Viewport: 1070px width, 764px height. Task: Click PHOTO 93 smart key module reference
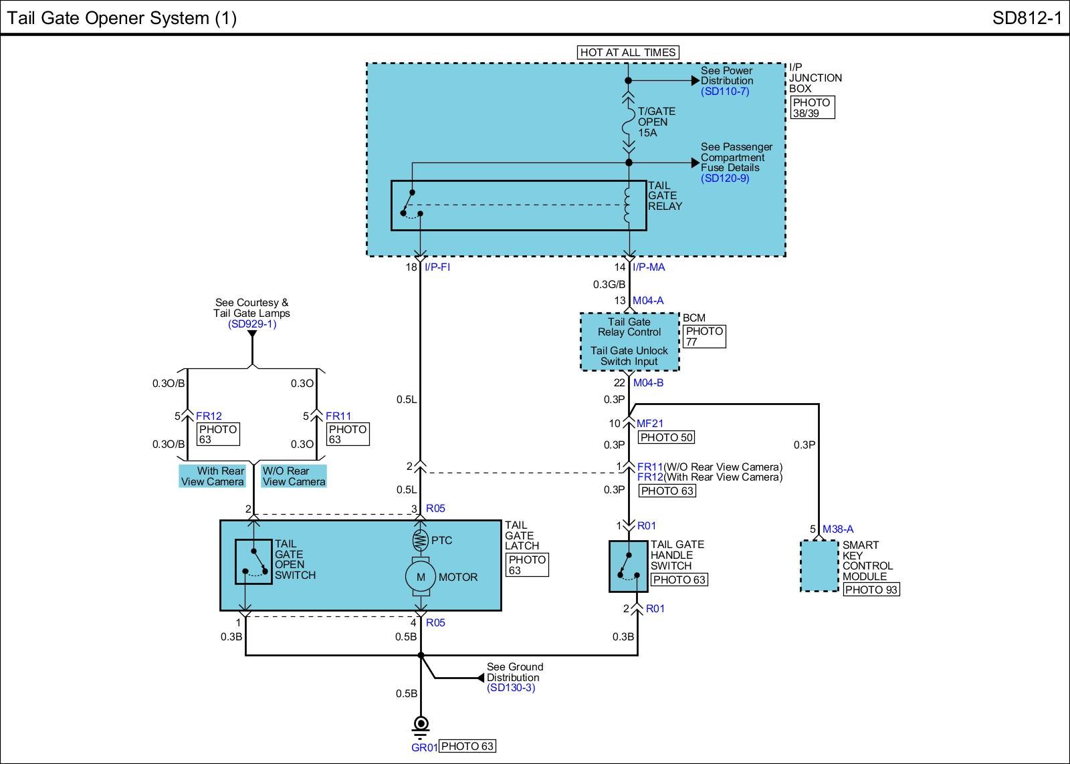[871, 590]
